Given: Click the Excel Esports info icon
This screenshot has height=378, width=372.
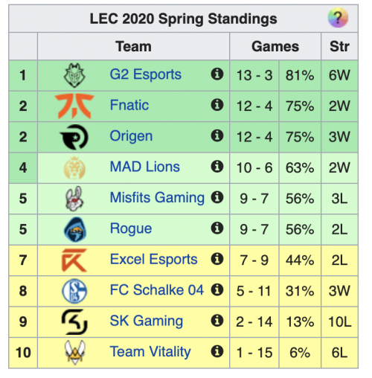Looking at the screenshot, I should tap(217, 259).
